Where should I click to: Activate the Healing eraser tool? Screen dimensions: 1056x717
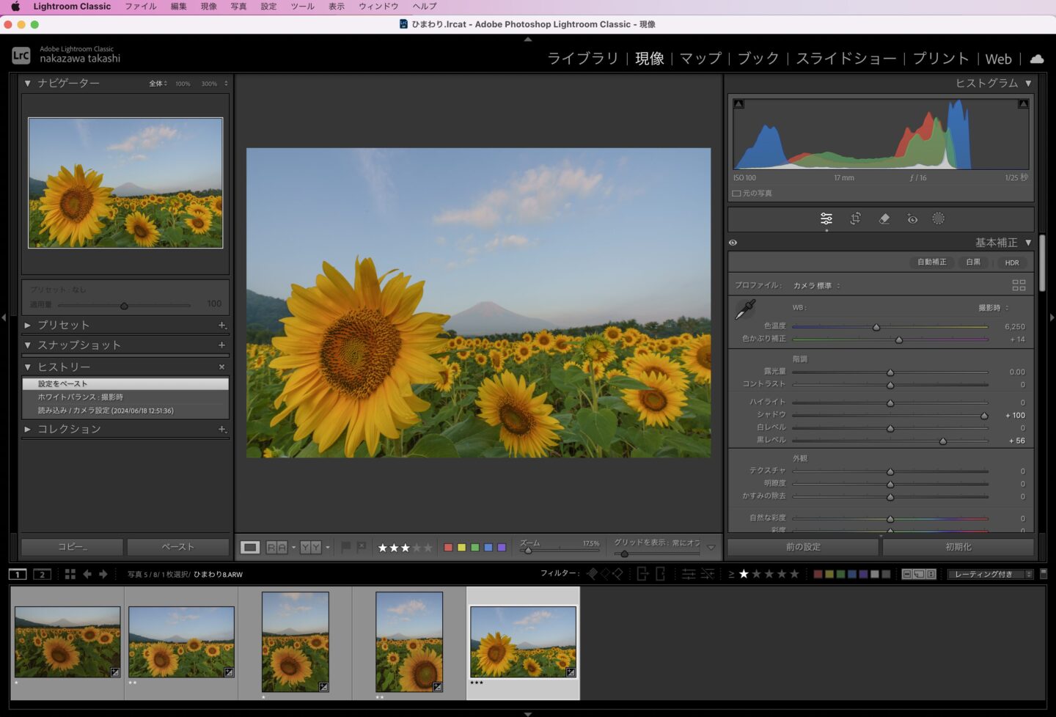884,218
